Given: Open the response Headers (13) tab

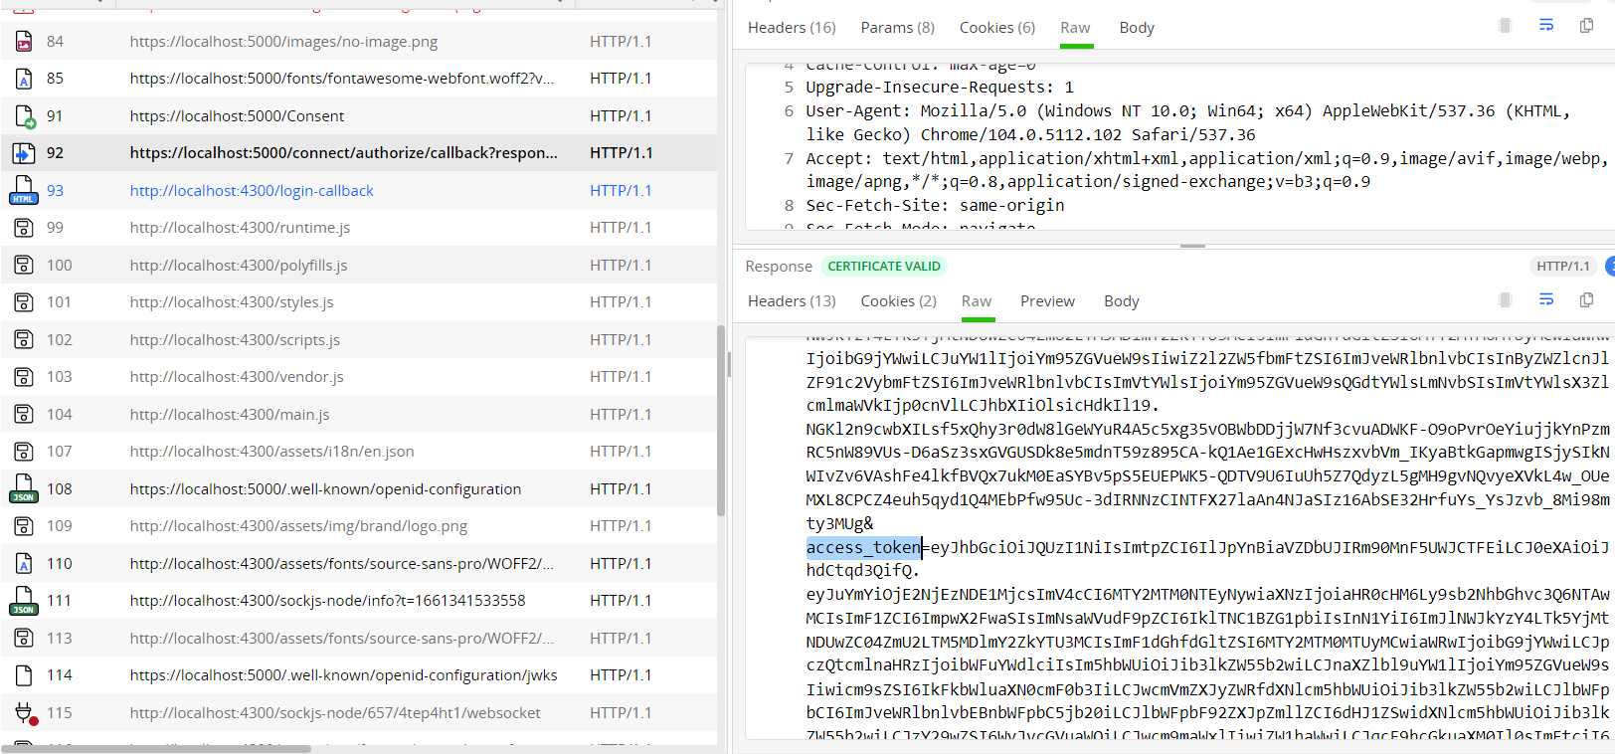Looking at the screenshot, I should pos(792,301).
